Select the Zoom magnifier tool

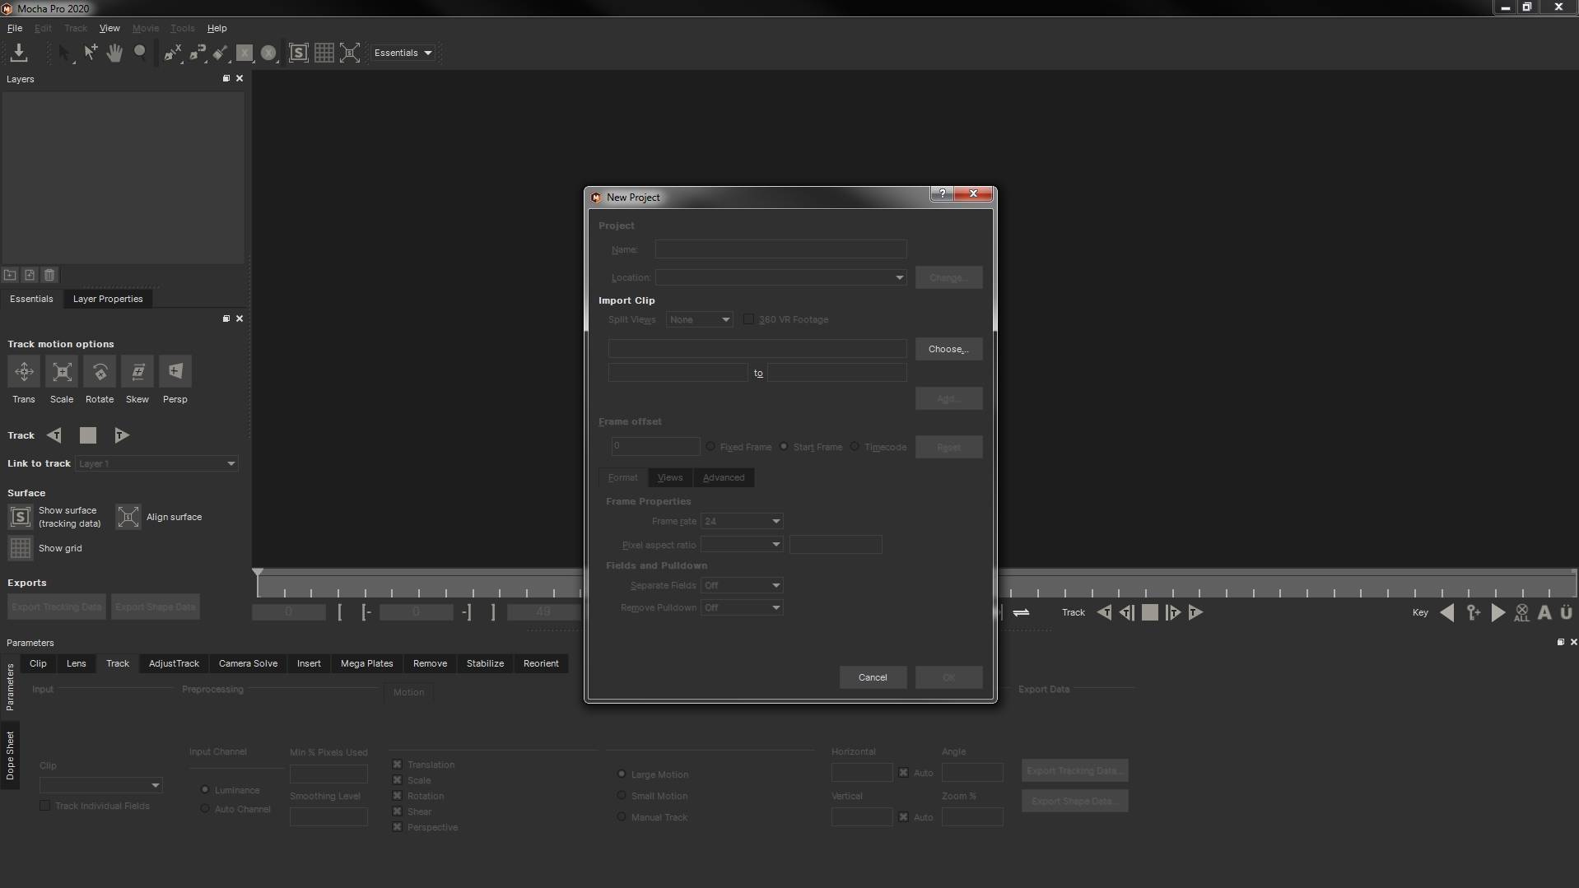[x=140, y=53]
